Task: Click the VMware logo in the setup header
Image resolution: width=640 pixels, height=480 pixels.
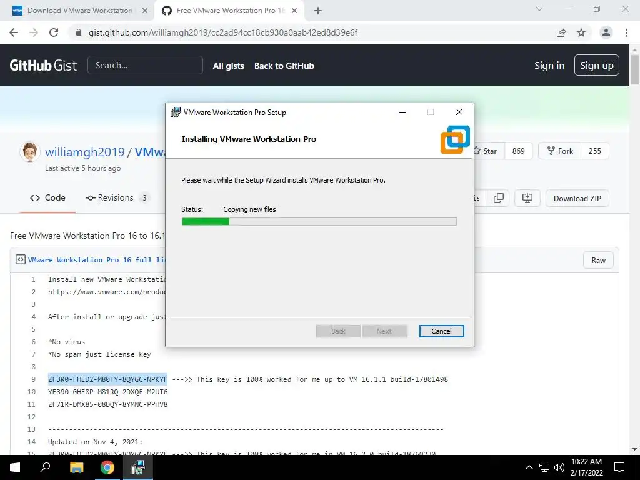Action: click(x=455, y=139)
